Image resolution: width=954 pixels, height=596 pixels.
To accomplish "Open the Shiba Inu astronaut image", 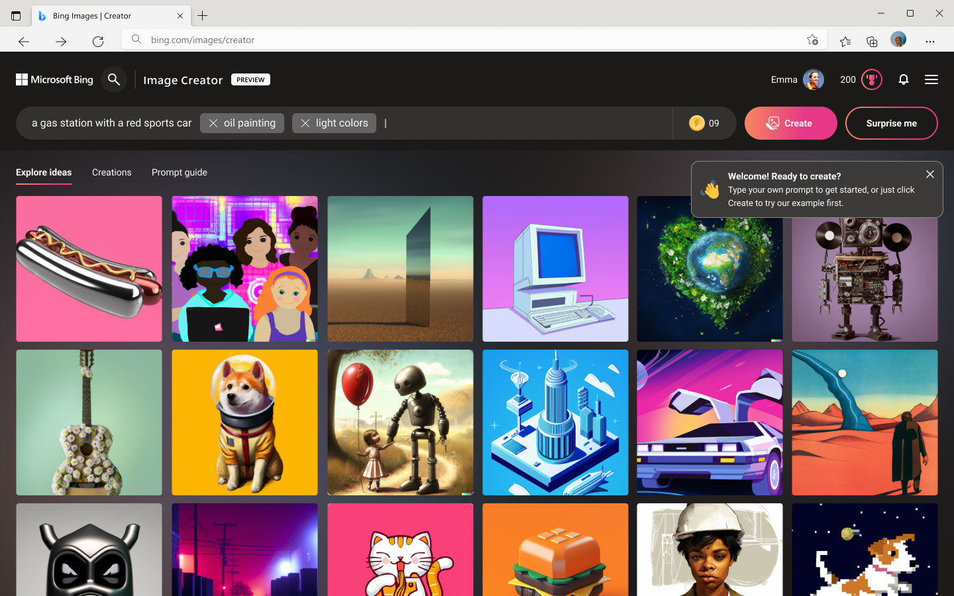I will pyautogui.click(x=244, y=422).
